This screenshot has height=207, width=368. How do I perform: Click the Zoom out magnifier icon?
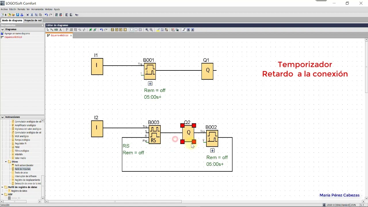tap(151, 30)
